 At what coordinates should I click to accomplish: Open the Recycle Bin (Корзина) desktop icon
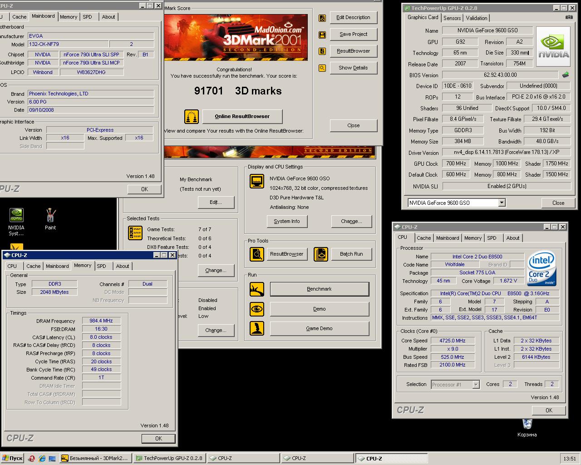coord(527,428)
